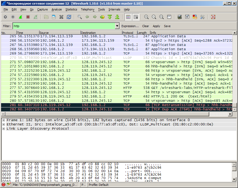Image resolution: width=238 pixels, height=188 pixels.
Task: Sort by the Destination column header
Action: [x=101, y=33]
